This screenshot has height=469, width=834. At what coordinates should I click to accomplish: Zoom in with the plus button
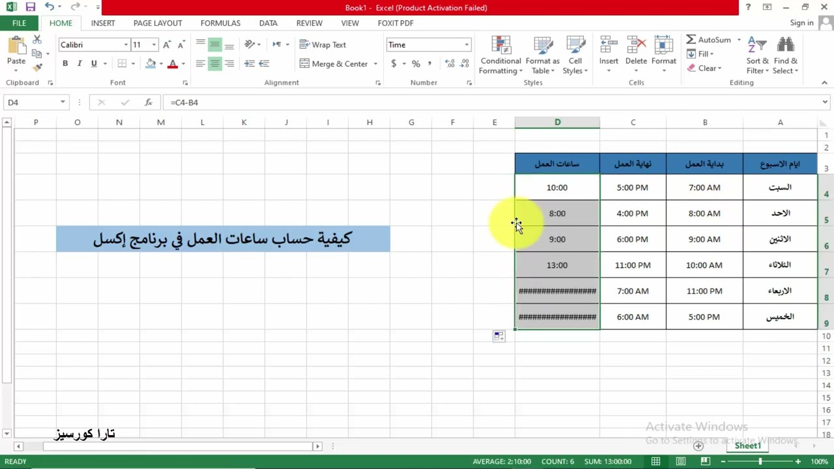pos(798,461)
